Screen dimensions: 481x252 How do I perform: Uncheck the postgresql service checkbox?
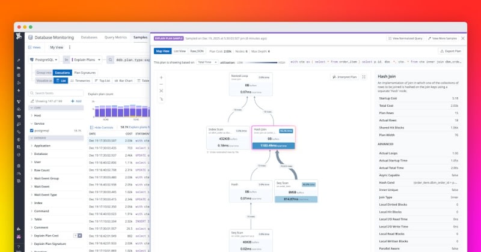(x=32, y=130)
